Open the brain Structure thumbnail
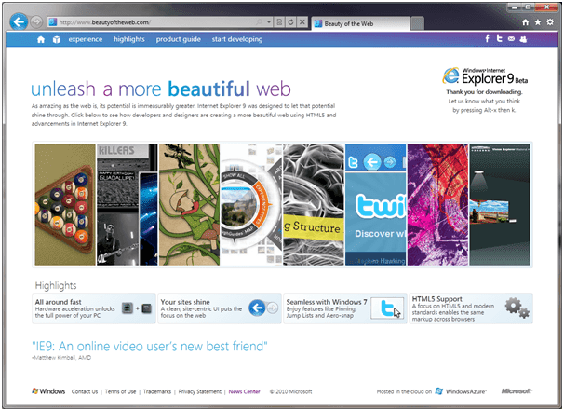This screenshot has height=411, width=564. point(314,205)
